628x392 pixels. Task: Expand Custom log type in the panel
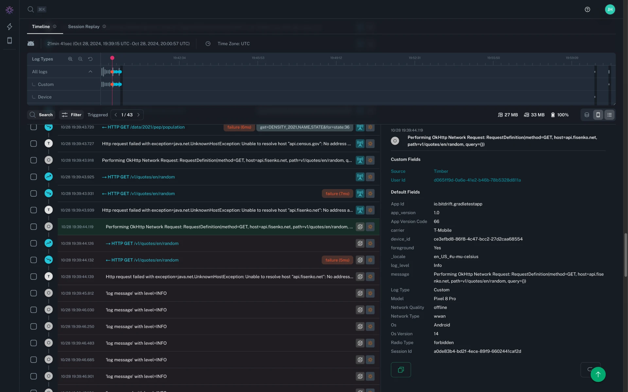click(46, 84)
